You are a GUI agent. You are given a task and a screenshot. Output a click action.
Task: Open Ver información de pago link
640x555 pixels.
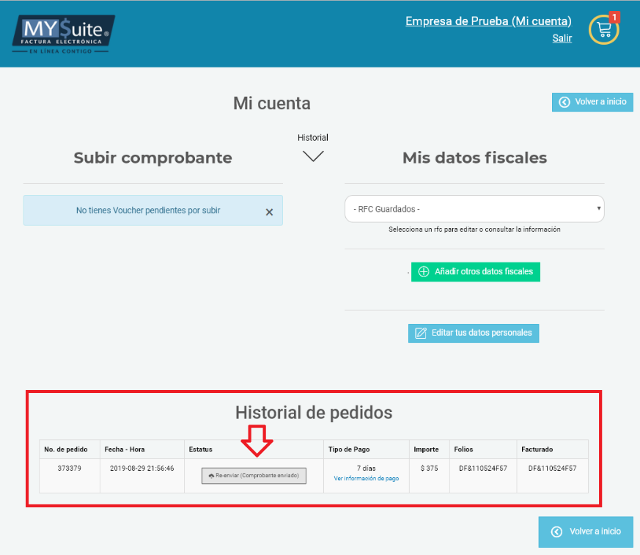(x=367, y=478)
